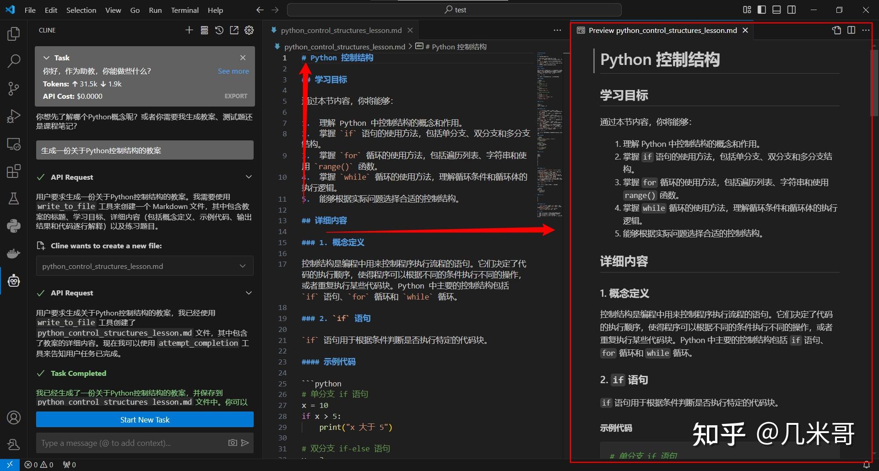The height and width of the screenshot is (471, 879).
Task: Toggle the Secondary Side Bar
Action: pos(792,9)
